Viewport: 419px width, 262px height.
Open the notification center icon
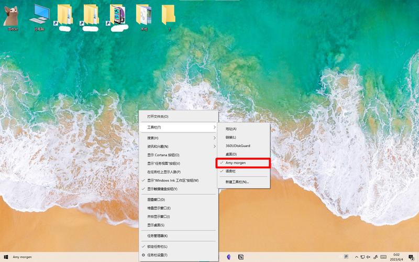[x=411, y=257]
